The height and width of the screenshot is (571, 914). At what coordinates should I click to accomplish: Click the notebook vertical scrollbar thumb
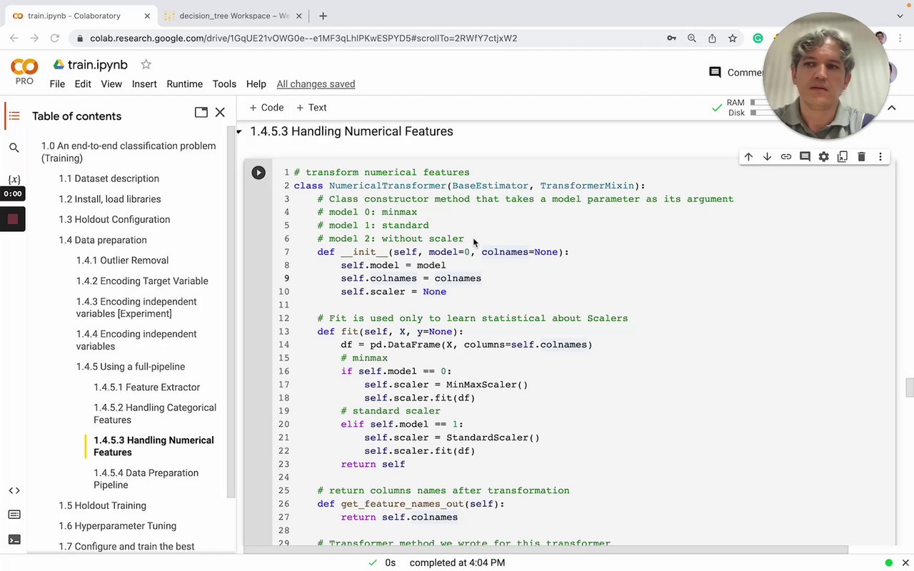tap(909, 387)
